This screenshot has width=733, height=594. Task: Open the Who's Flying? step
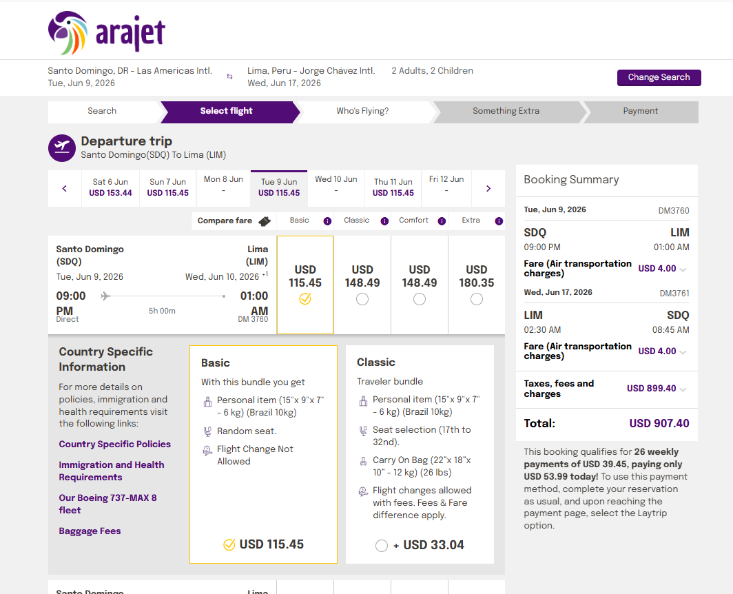click(x=363, y=112)
